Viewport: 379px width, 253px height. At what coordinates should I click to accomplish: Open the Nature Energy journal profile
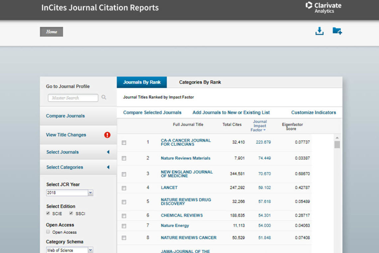point(175,225)
